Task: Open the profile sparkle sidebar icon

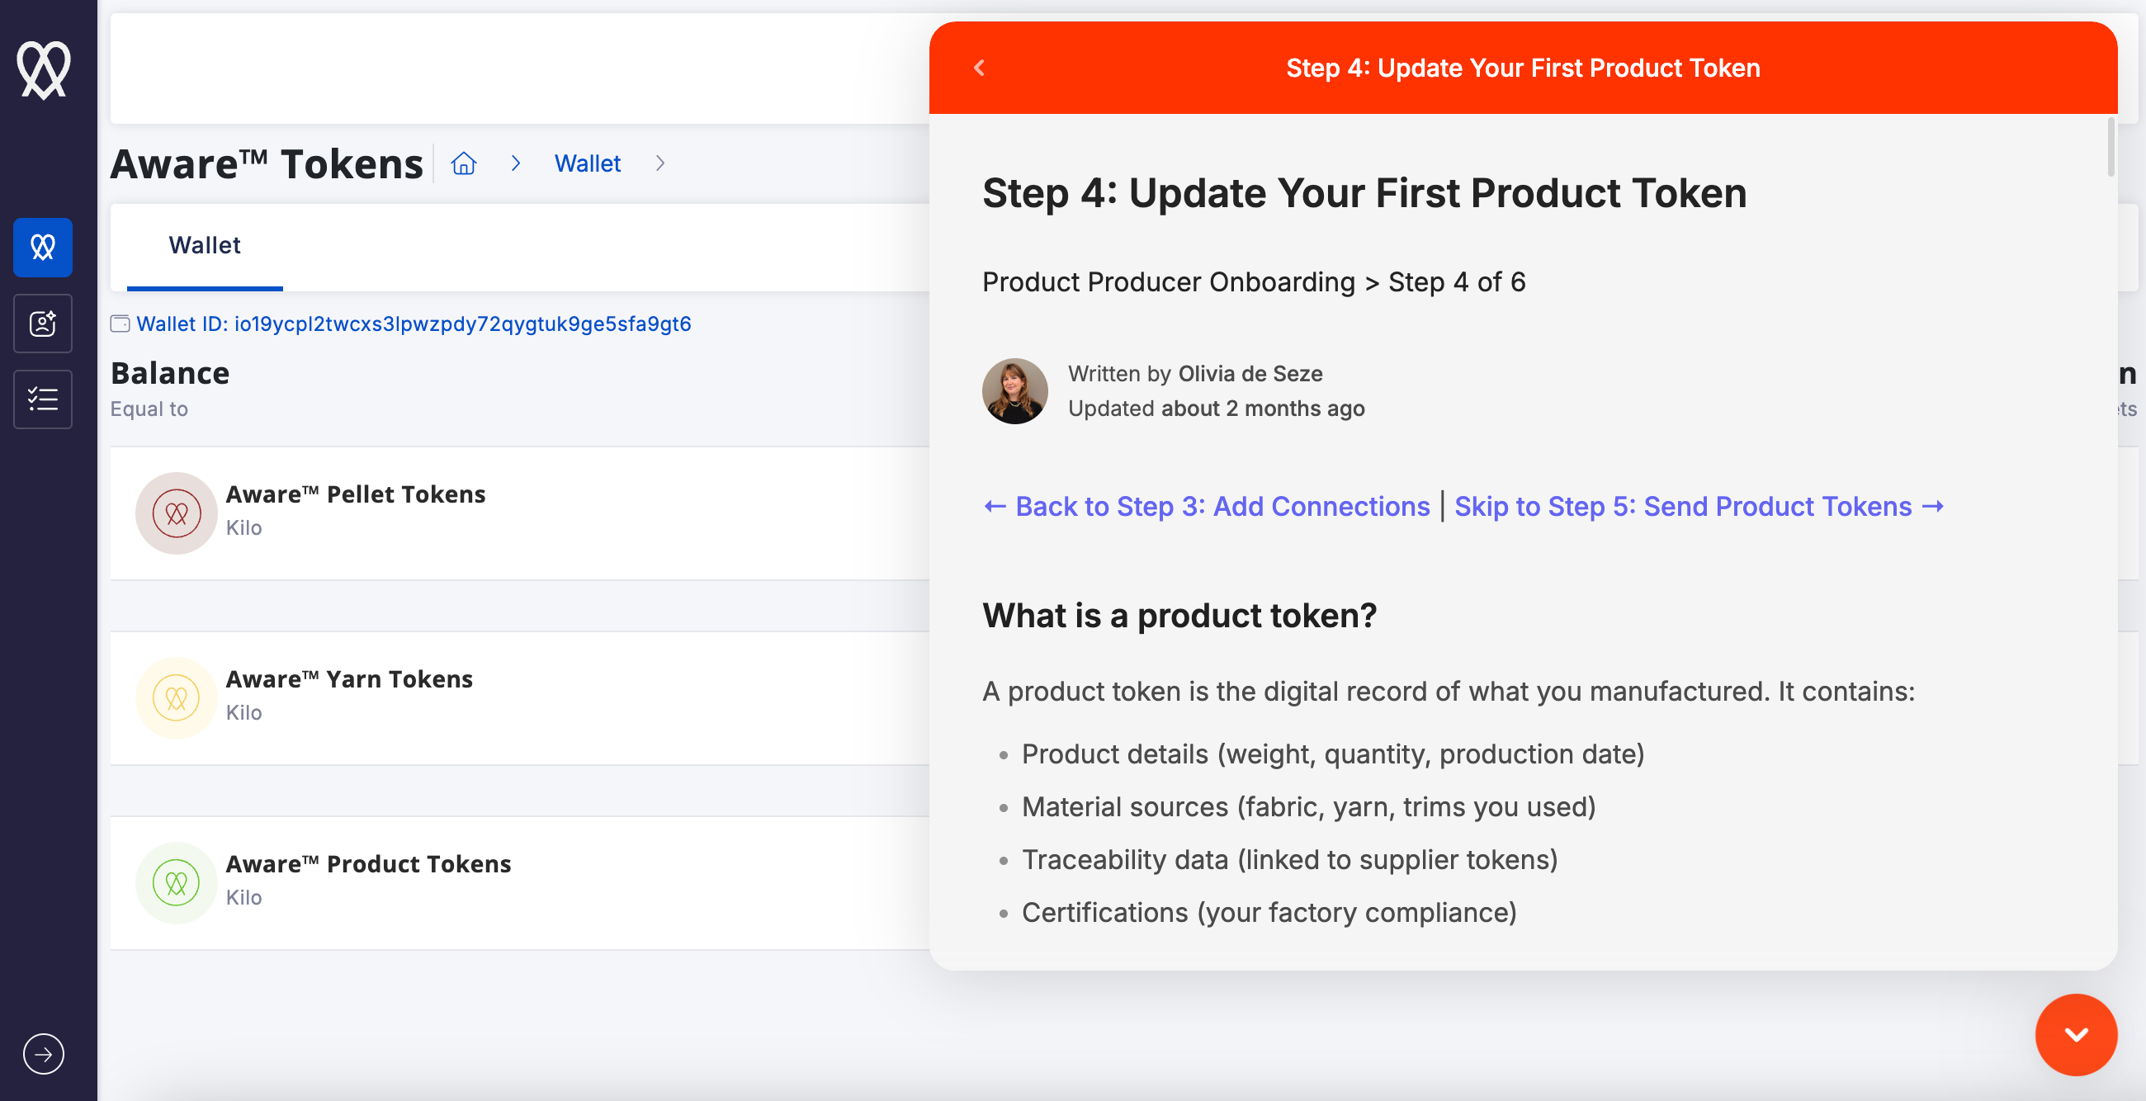Action: pos(43,324)
